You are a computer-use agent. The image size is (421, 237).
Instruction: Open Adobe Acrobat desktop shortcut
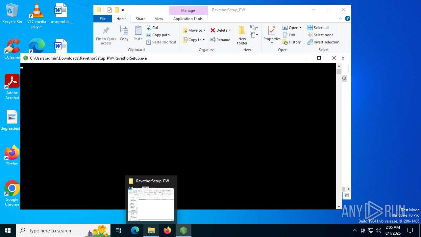coord(12,87)
